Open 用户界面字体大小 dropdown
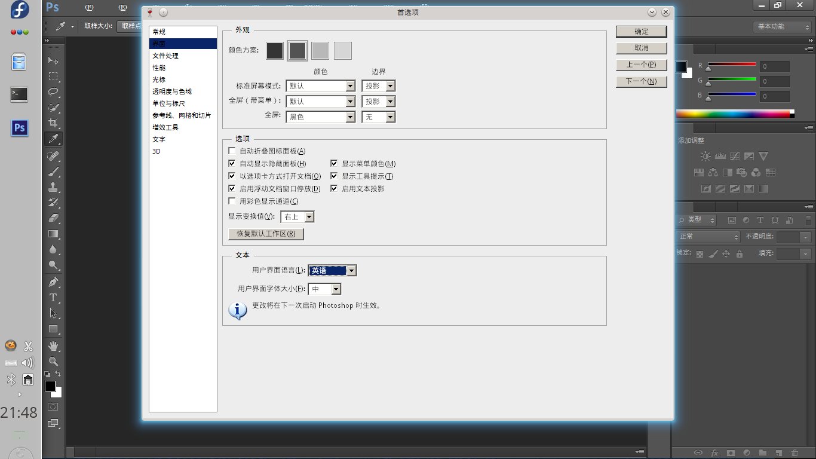This screenshot has height=459, width=816. coord(324,289)
